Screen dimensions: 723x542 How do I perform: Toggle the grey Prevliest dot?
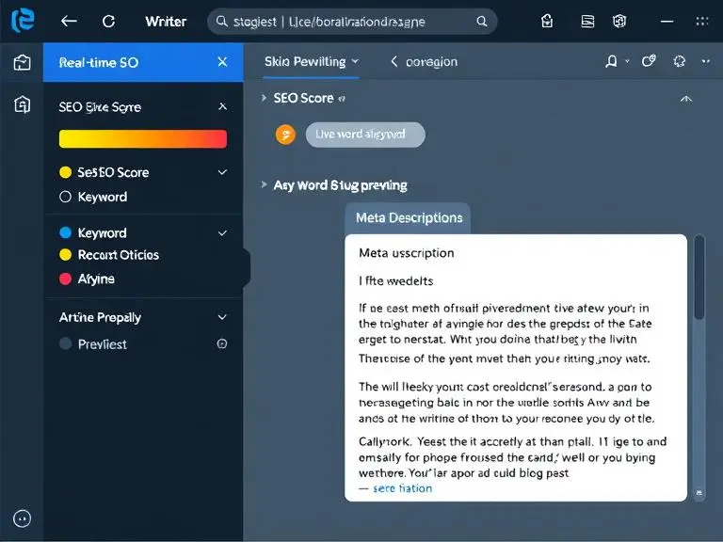tap(66, 343)
